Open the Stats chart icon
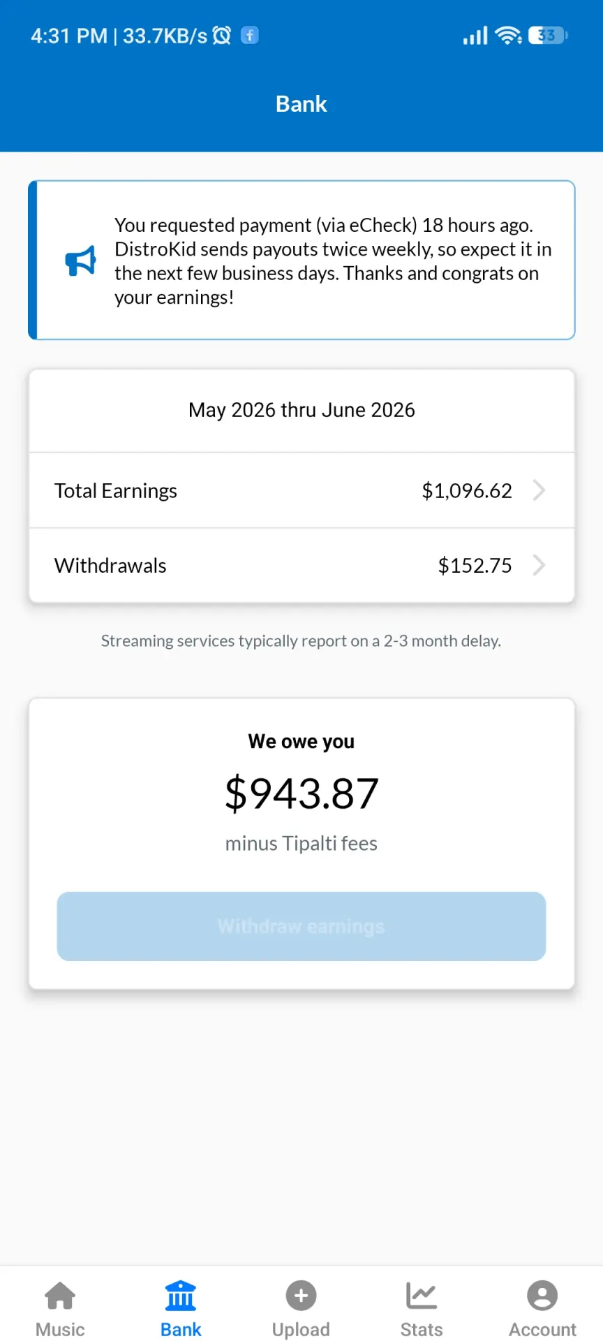Image resolution: width=603 pixels, height=1341 pixels. coord(422,1296)
